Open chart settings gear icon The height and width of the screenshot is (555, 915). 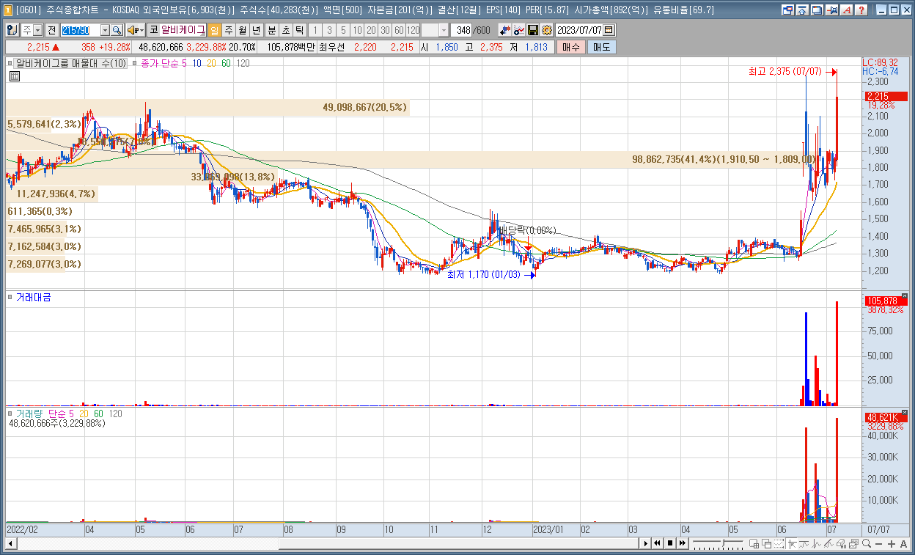coord(546,30)
